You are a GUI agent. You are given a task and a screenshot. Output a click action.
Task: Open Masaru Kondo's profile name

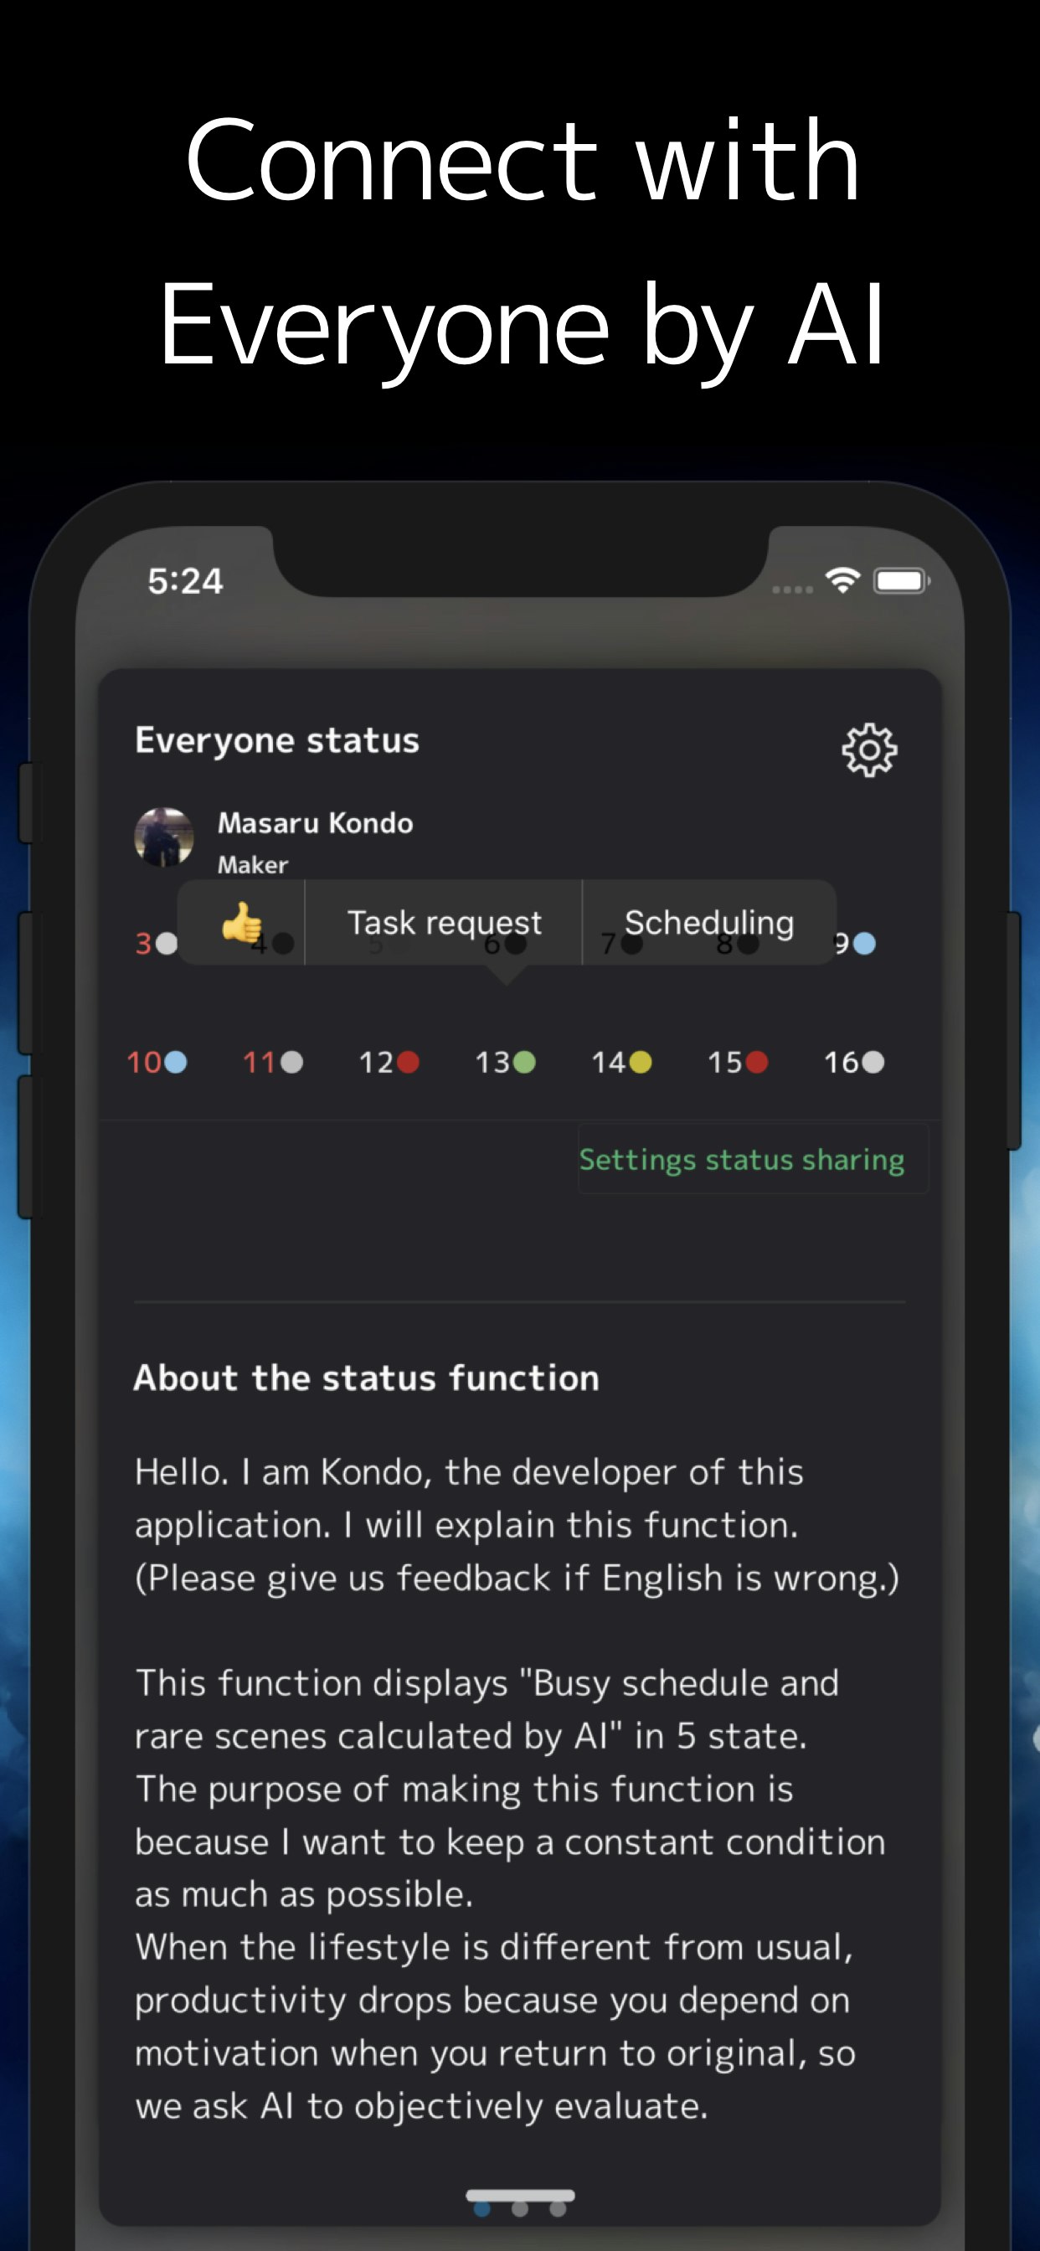coord(315,822)
